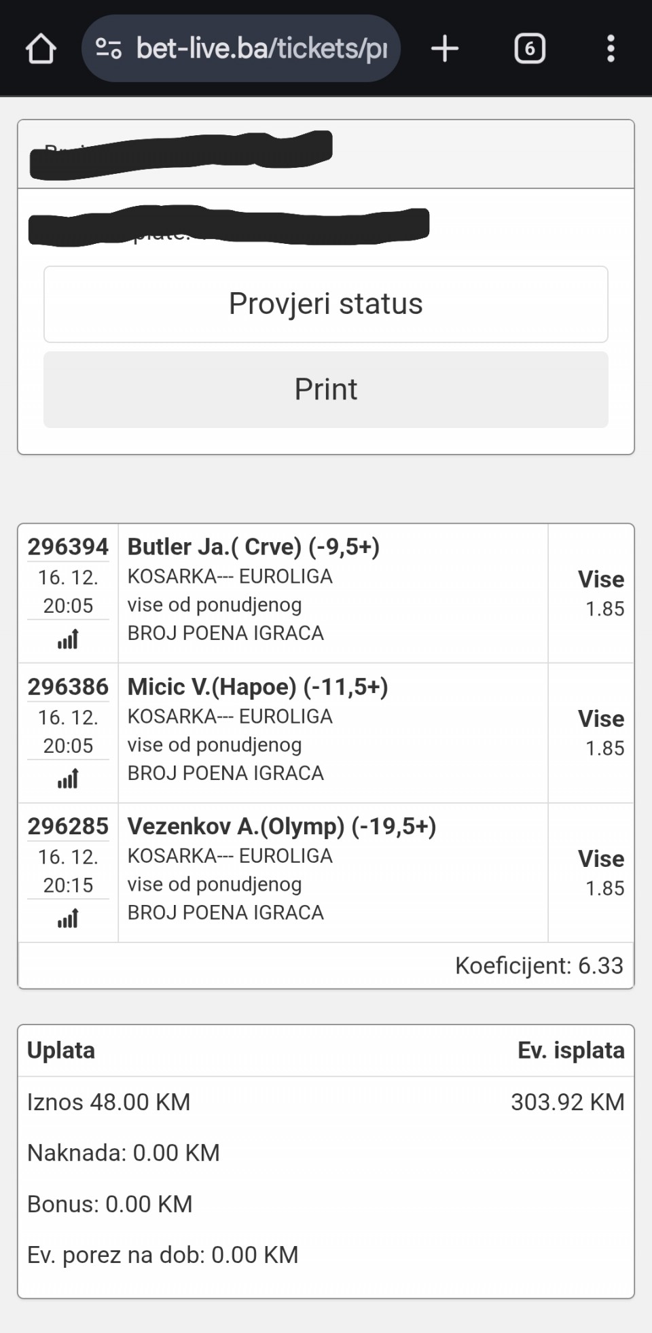Viewport: 652px width, 1333px height.
Task: Click the Provjeri status button
Action: point(326,304)
